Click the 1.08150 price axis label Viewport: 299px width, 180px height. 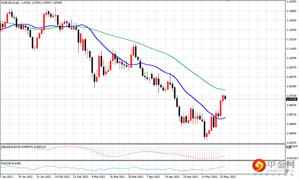292,86
